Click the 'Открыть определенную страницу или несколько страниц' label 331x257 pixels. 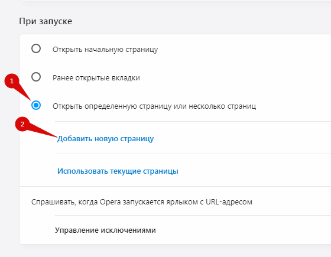154,106
